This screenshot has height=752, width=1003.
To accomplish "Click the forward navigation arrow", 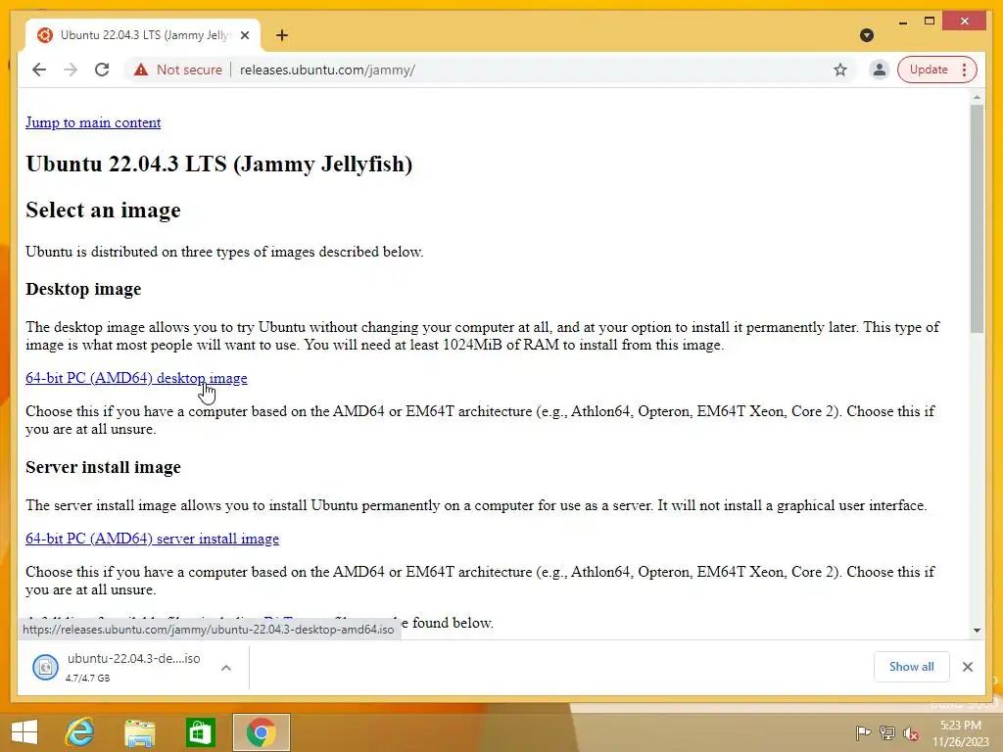I will click(x=71, y=70).
